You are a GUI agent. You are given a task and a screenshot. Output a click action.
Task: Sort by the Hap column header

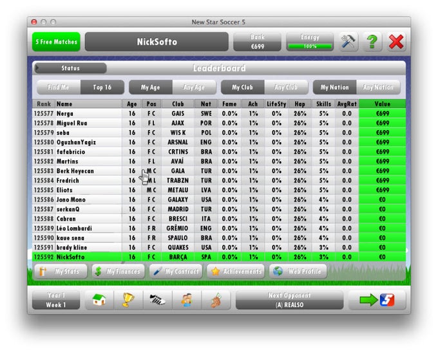(300, 104)
